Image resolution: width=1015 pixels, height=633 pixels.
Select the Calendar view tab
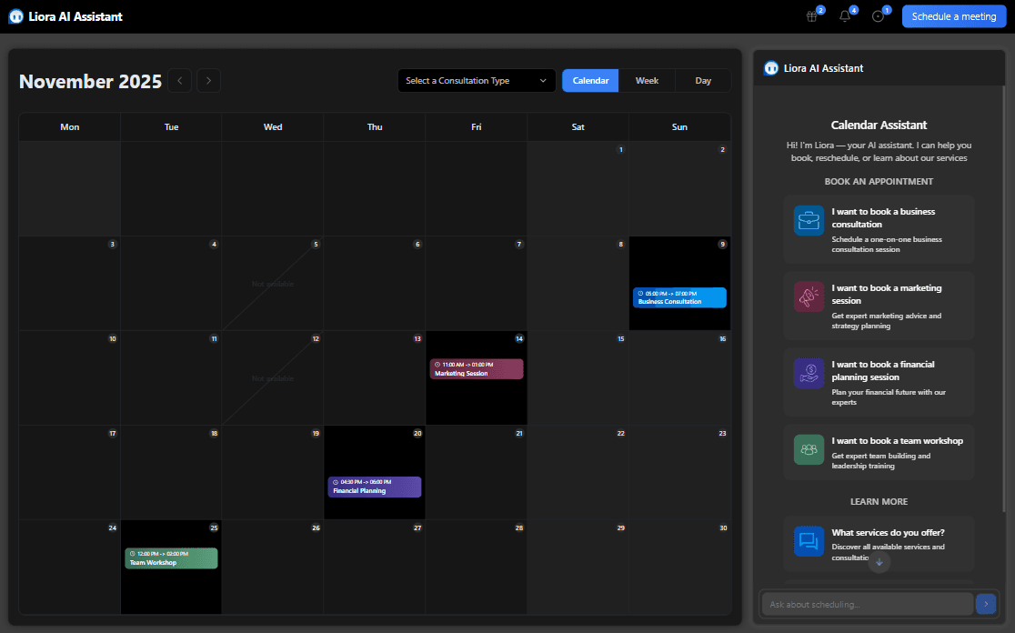(590, 81)
